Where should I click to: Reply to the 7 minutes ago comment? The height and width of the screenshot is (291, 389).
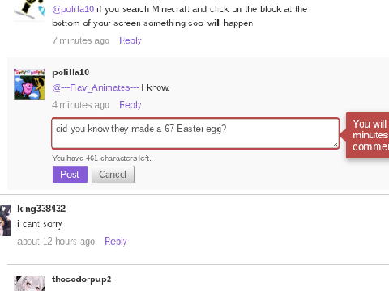point(130,40)
